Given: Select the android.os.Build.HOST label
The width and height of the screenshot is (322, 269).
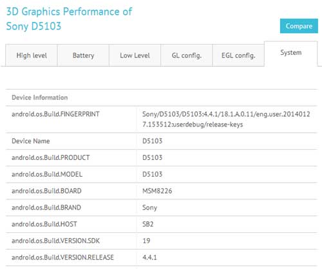Looking at the screenshot, I should coord(44,224).
